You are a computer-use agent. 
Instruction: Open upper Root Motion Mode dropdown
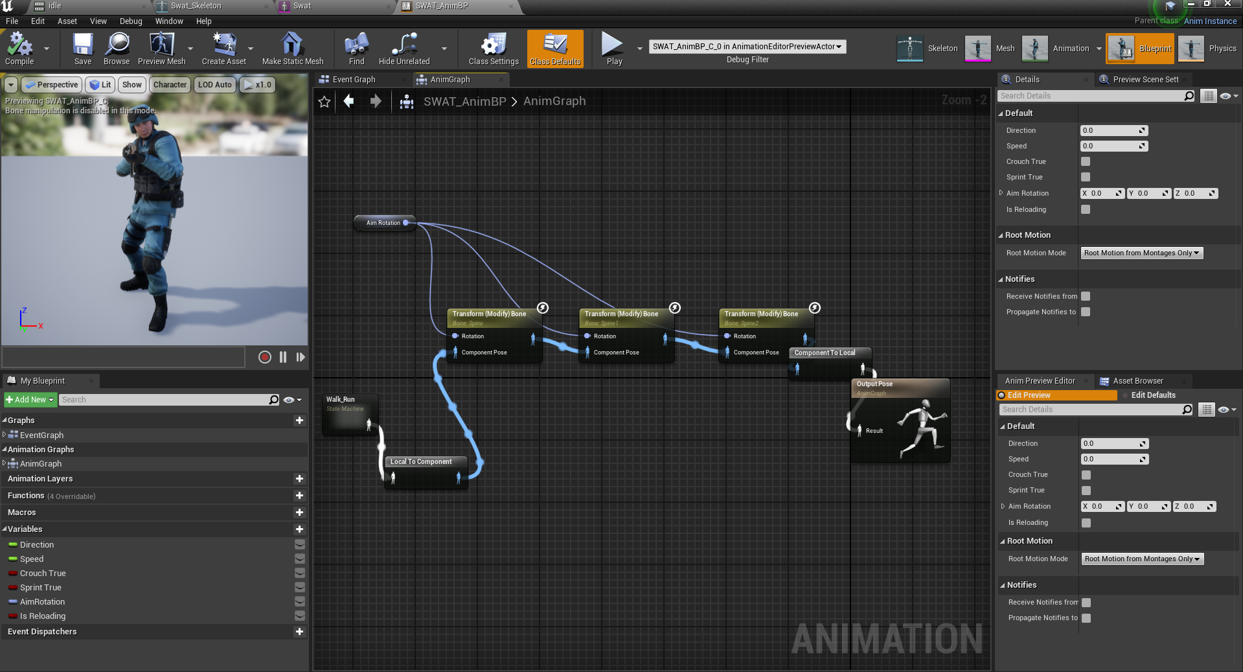(x=1141, y=253)
